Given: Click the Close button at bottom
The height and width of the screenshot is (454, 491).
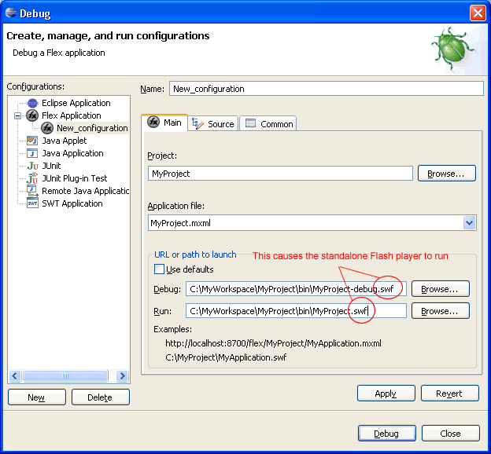Looking at the screenshot, I should tap(451, 434).
